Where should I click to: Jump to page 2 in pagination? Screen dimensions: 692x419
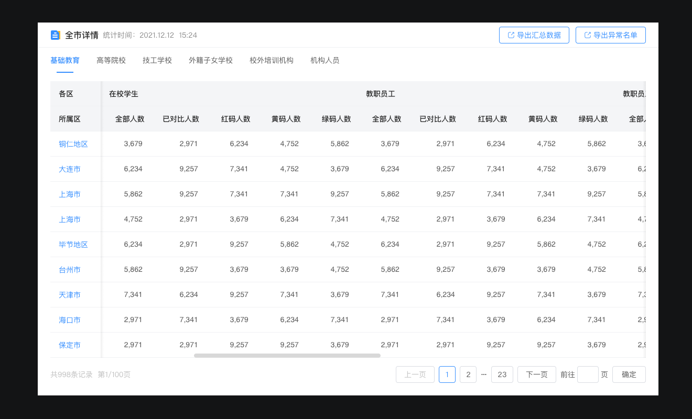coord(468,374)
